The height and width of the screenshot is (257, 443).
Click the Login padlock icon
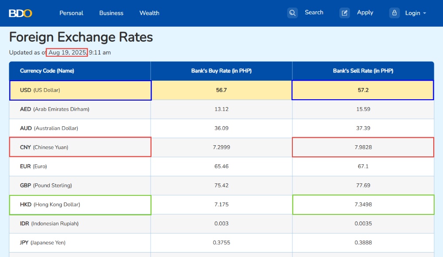click(x=394, y=13)
